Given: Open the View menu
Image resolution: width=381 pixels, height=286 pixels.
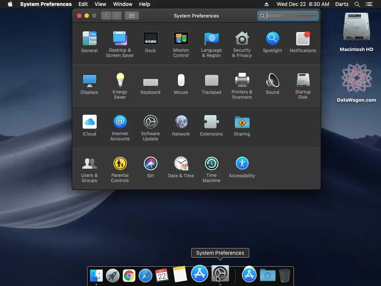Looking at the screenshot, I should point(100,4).
